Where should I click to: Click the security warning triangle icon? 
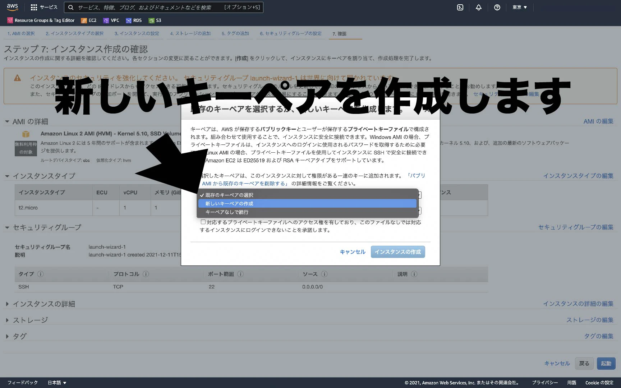coord(17,78)
